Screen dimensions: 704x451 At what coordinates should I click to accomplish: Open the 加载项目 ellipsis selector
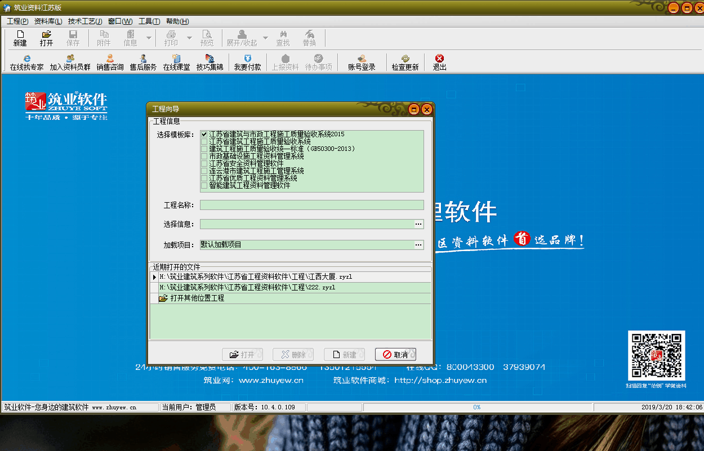click(418, 245)
